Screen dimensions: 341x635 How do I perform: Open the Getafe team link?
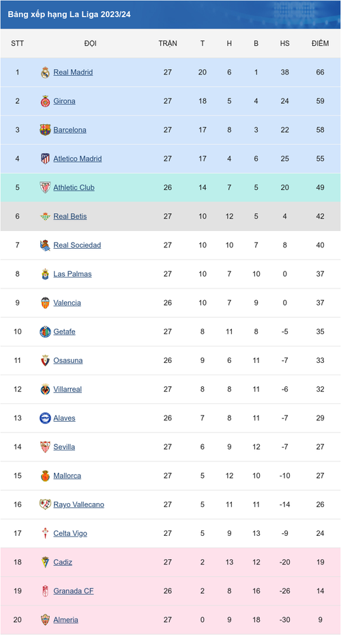click(64, 332)
